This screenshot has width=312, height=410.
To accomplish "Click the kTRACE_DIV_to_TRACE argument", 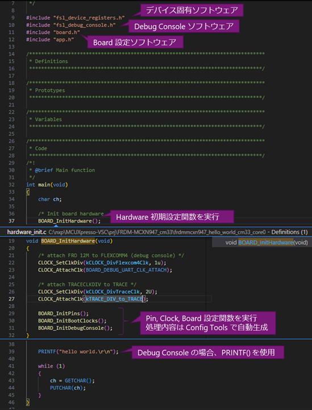I will (114, 299).
